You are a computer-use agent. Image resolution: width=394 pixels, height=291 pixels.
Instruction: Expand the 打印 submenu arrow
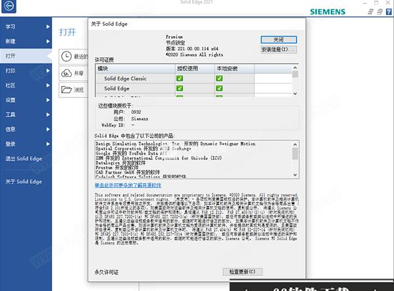coord(48,70)
